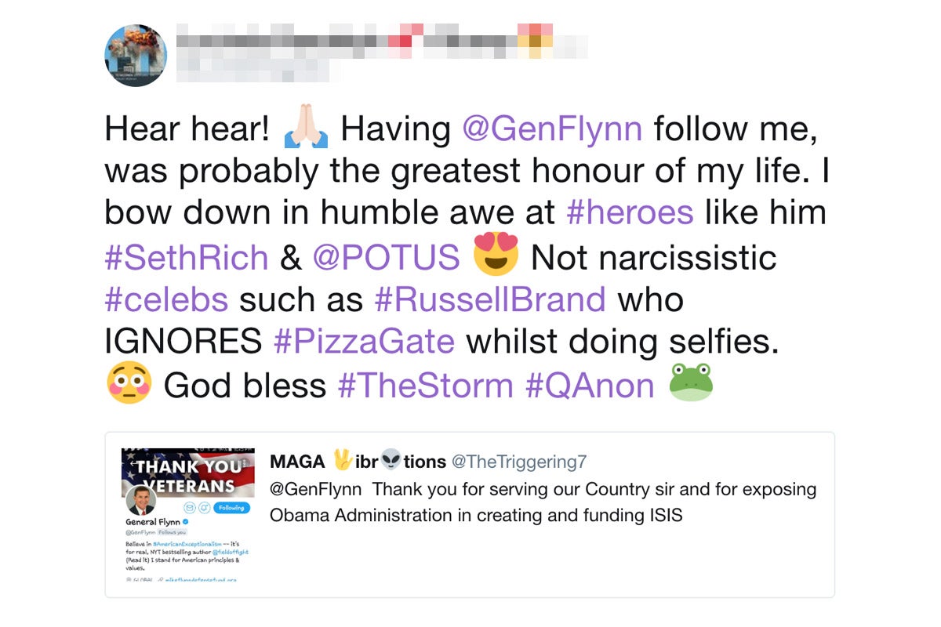The height and width of the screenshot is (627, 941).
Task: Click the flushed face emoji before God bless
Action: coord(129,384)
